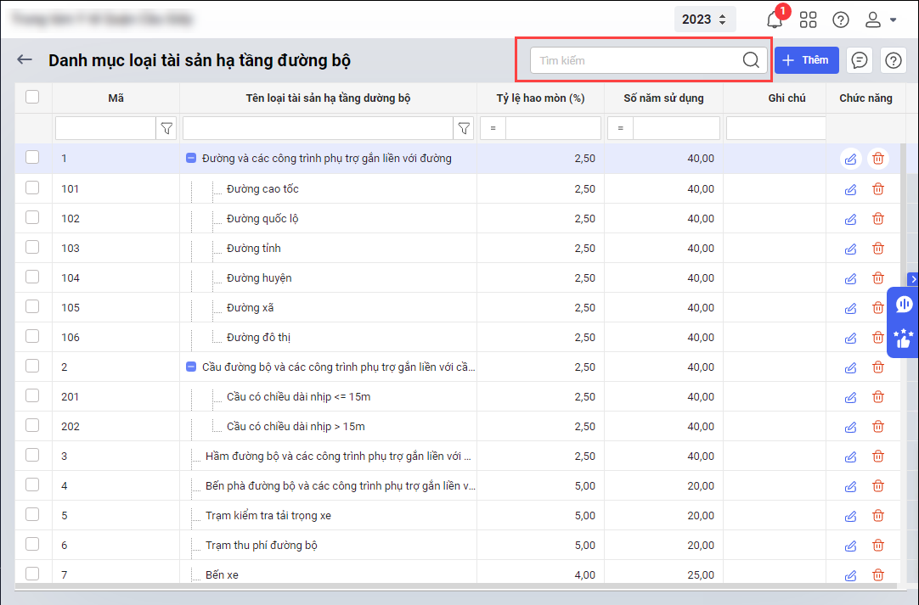
Task: Click the notification bell icon
Action: (x=774, y=20)
